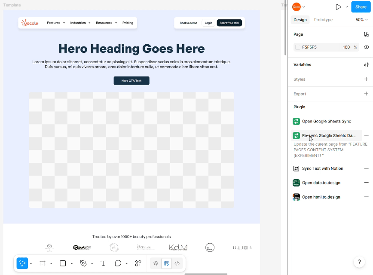Switch to Design mode in toolbar
Viewport: 373px width, 275px height.
tap(167, 263)
